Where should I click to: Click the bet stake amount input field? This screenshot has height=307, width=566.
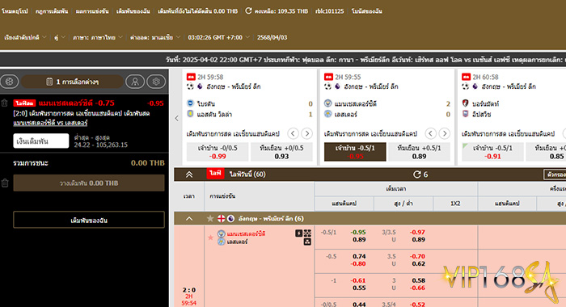click(x=41, y=141)
